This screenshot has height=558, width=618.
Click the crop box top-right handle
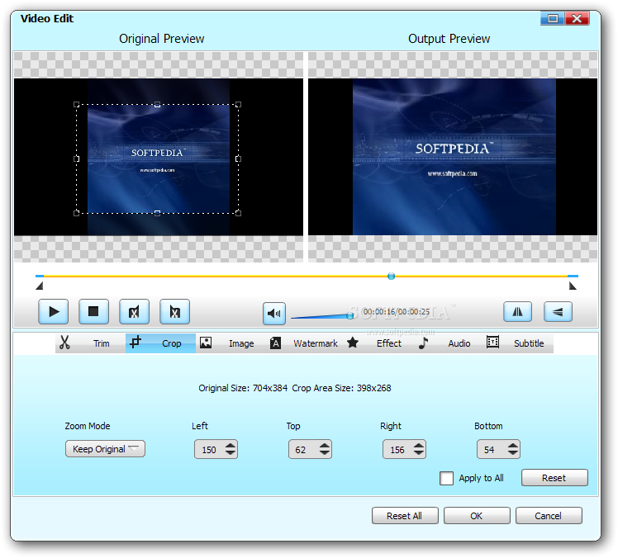click(x=238, y=104)
